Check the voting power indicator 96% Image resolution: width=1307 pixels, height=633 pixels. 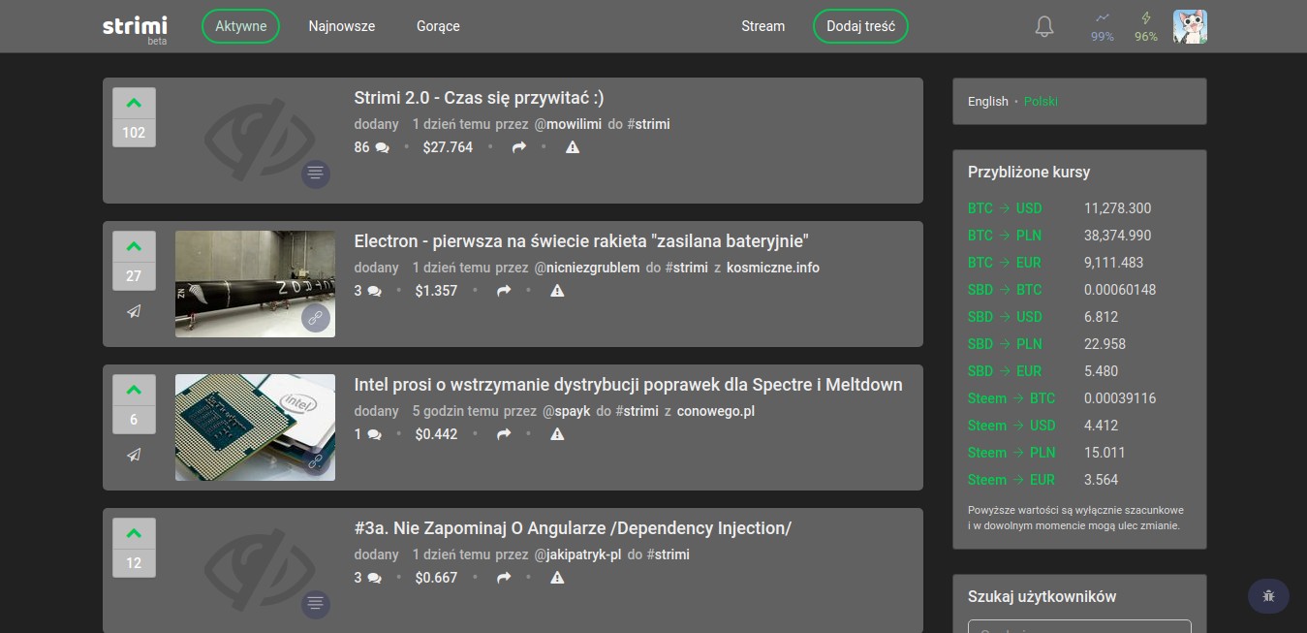click(x=1146, y=27)
